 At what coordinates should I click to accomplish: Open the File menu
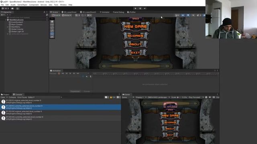tap(2, 5)
